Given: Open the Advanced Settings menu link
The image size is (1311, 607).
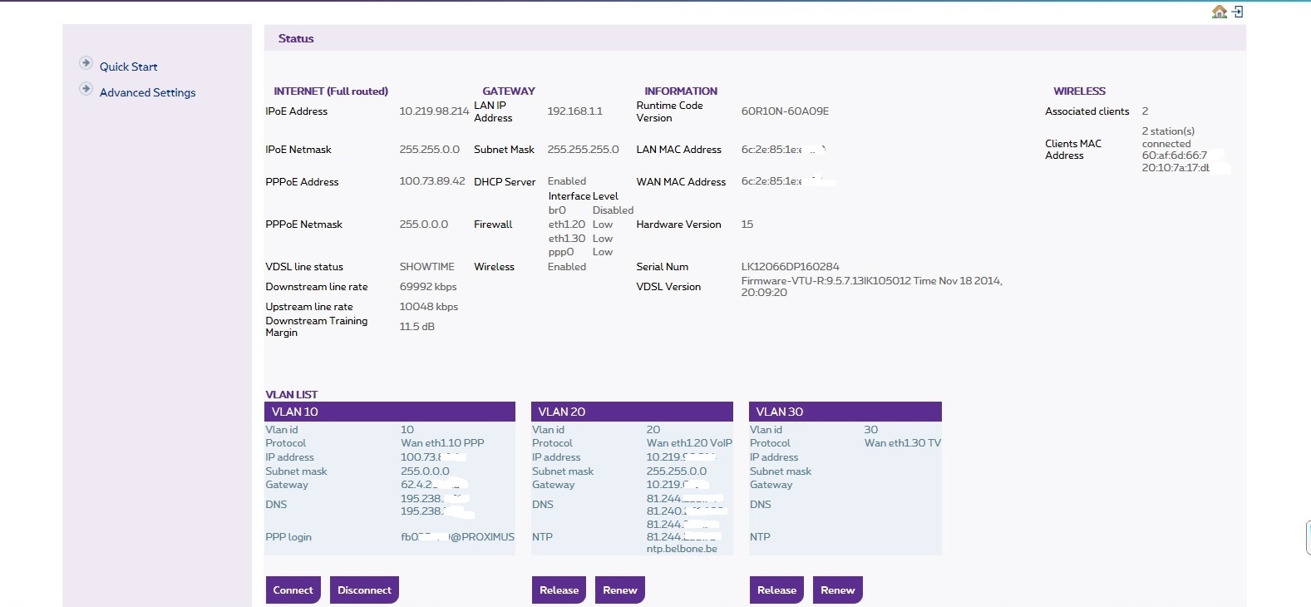Looking at the screenshot, I should (147, 92).
